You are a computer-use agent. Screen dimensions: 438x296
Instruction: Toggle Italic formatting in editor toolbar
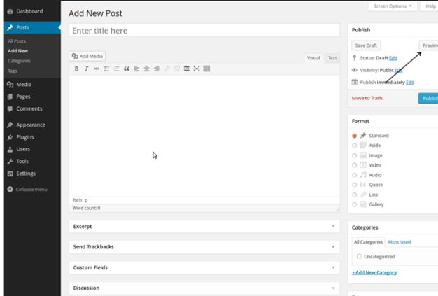pos(86,69)
